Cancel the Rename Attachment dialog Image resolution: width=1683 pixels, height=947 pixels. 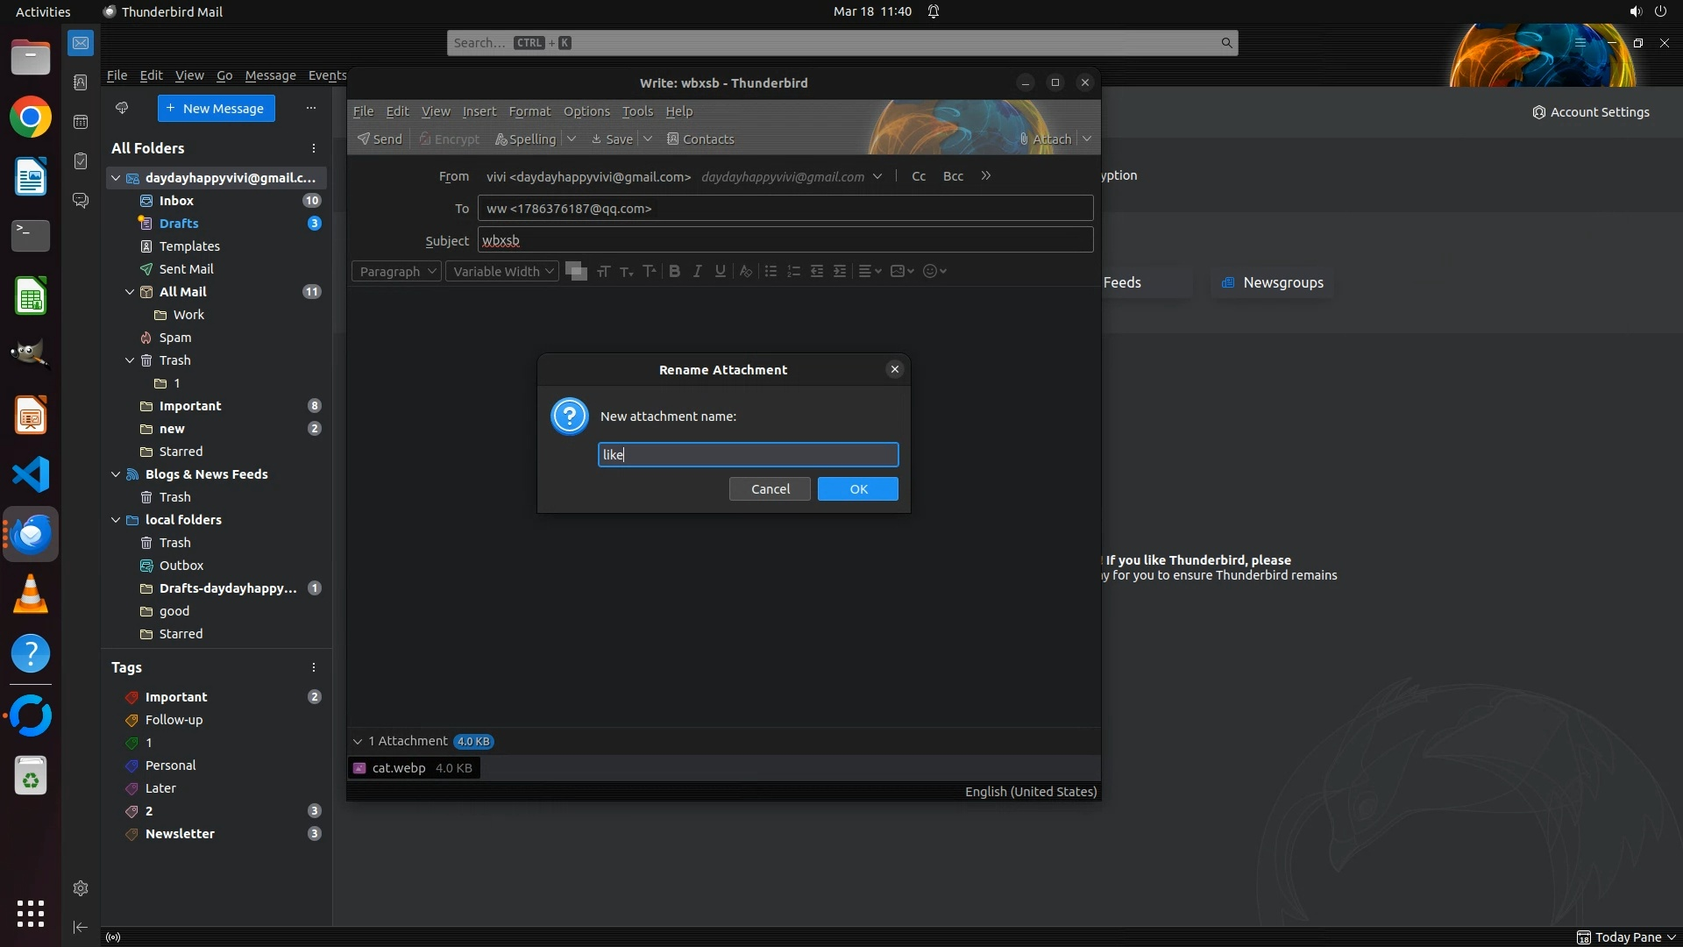pos(770,488)
